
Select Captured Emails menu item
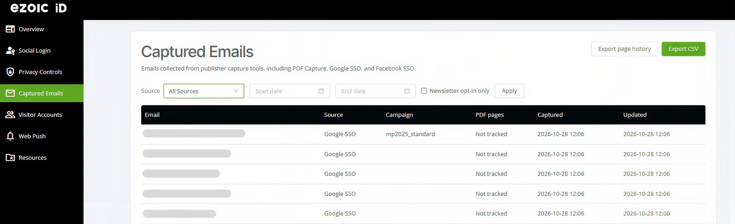[42, 93]
